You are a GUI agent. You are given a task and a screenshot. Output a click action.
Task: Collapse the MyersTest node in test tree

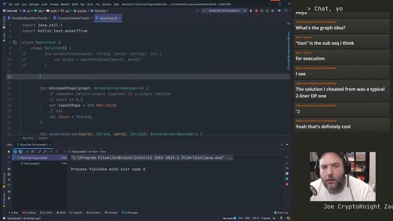click(x=15, y=158)
